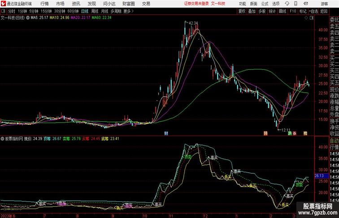Switch to 1分钟 period
339x218 pixels.
pyautogui.click(x=22, y=11)
